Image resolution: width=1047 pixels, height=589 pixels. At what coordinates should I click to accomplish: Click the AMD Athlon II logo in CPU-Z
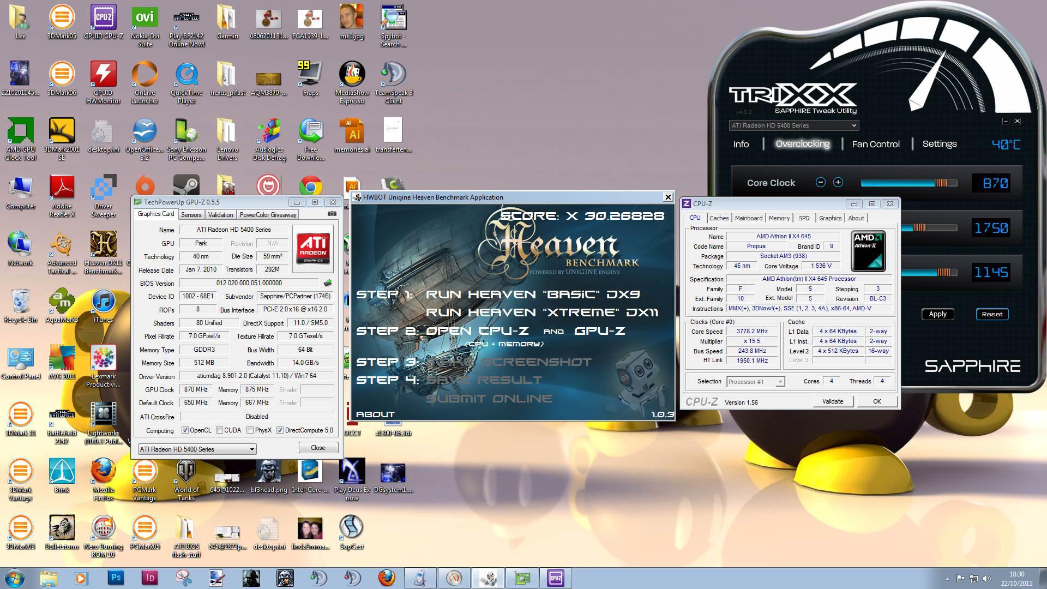(x=868, y=251)
